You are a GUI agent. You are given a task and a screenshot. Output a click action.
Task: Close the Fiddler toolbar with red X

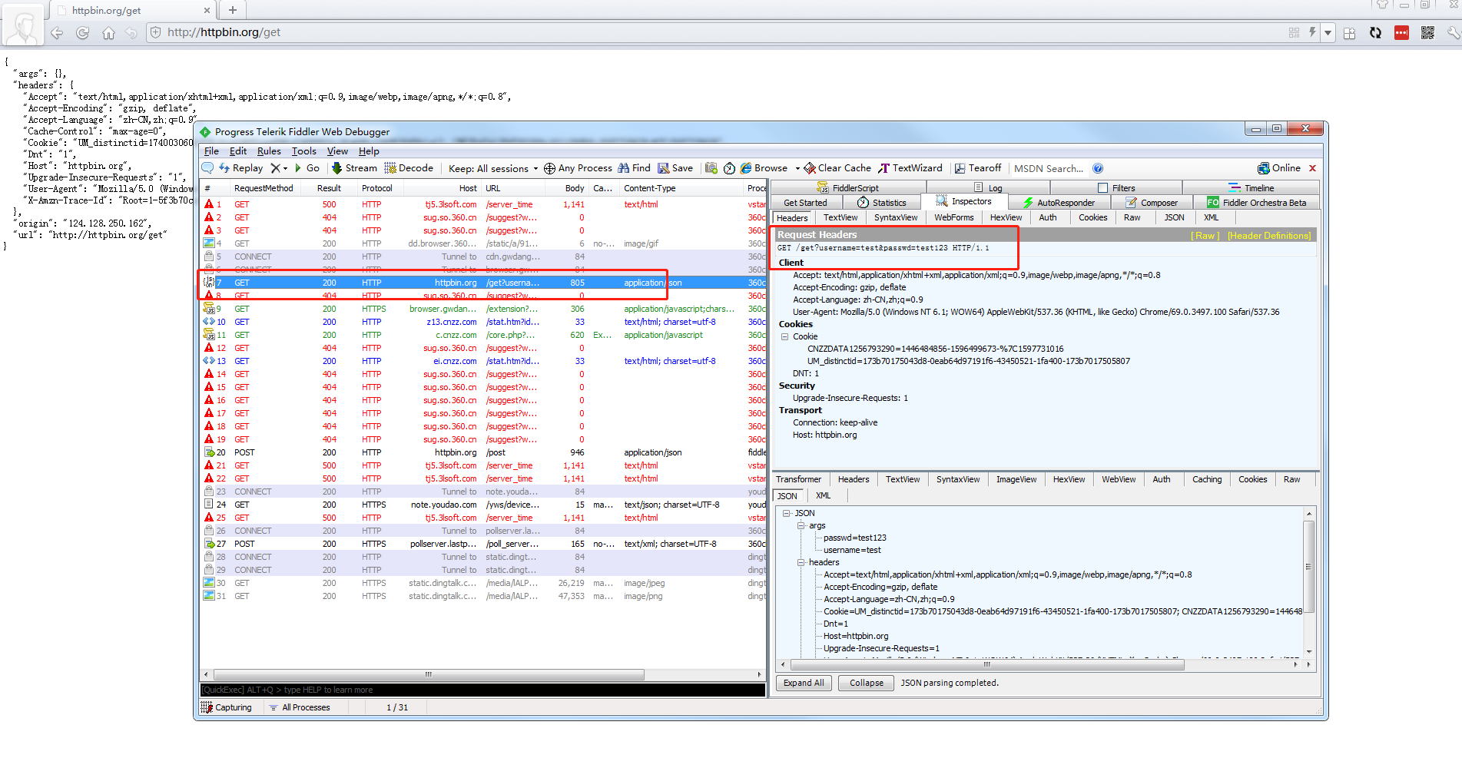tap(1312, 168)
